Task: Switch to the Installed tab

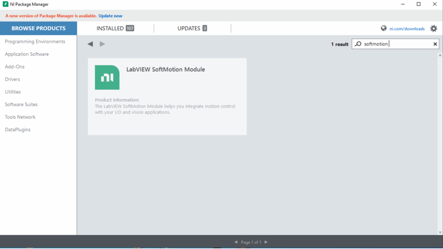Action: tap(115, 29)
